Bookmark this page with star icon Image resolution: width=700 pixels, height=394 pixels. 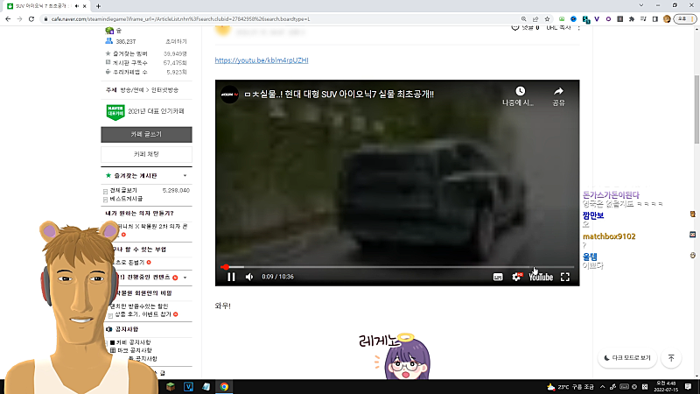pyautogui.click(x=547, y=19)
